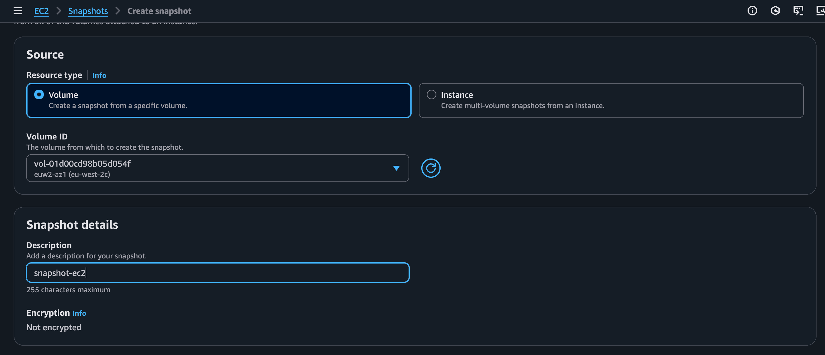
Task: Click the info panel circle icon
Action: 752,11
